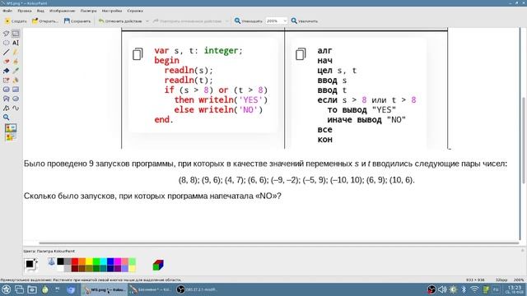This screenshot has height=296, width=527.
Task: Select the Connected Lines tool
Action: point(6,108)
